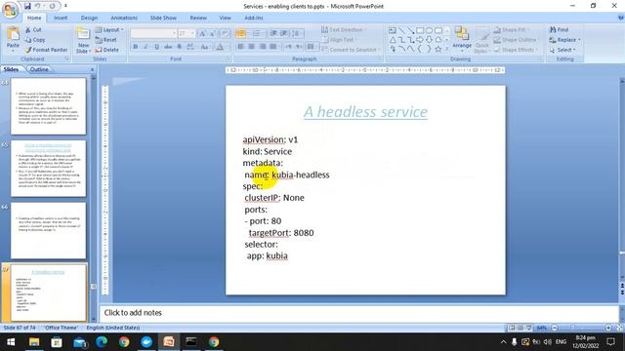Paste clipboard contents
The image size is (625, 351).
click(x=13, y=40)
